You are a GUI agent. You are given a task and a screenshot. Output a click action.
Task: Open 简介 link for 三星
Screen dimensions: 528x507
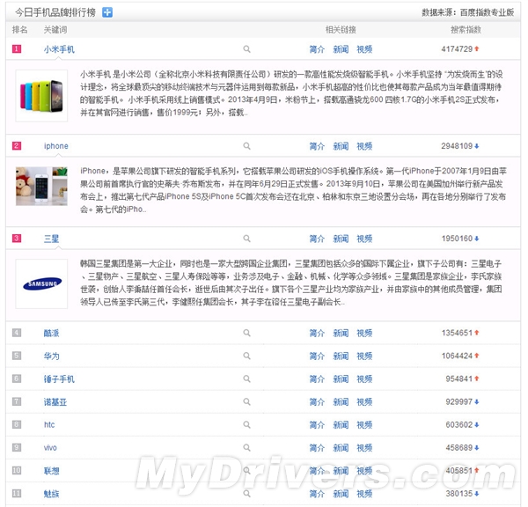pos(317,239)
